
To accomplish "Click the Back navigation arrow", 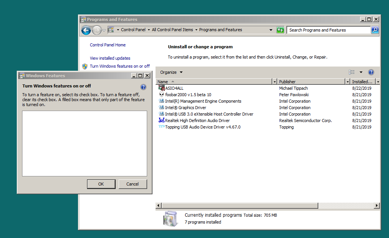I will tap(86, 30).
